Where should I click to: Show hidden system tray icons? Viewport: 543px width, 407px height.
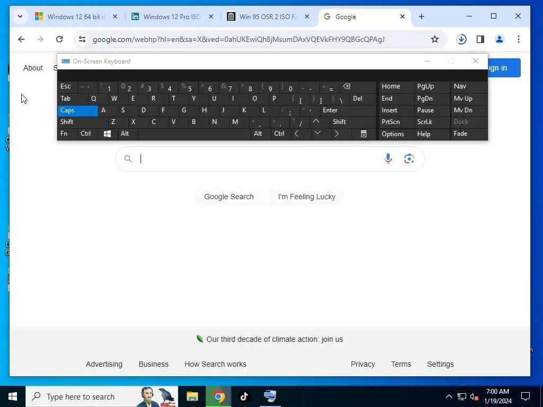pos(449,396)
